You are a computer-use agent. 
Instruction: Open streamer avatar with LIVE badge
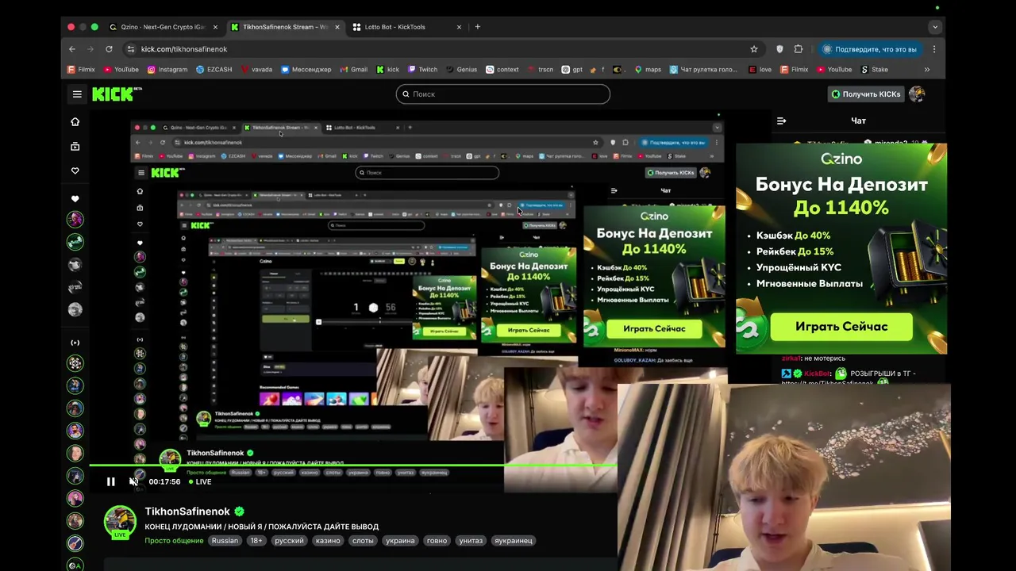pos(120,523)
